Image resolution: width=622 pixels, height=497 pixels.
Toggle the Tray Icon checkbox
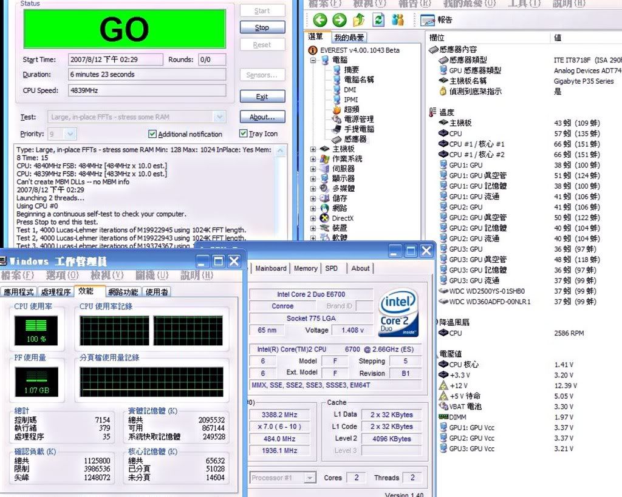tap(243, 134)
